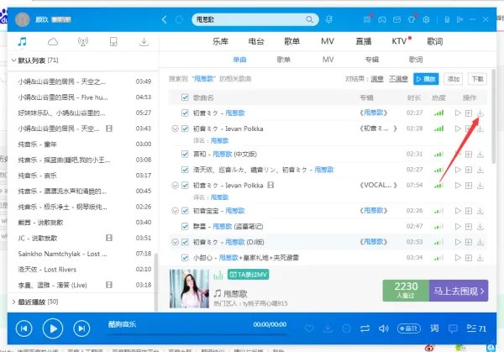Viewport: 504px width, 352px height.
Task: Click the favorite heart icon in player bar
Action: (x=309, y=328)
